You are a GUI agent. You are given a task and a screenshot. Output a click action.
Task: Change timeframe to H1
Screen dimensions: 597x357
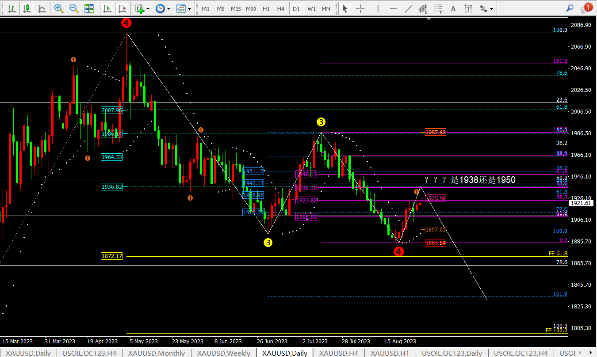click(x=266, y=8)
